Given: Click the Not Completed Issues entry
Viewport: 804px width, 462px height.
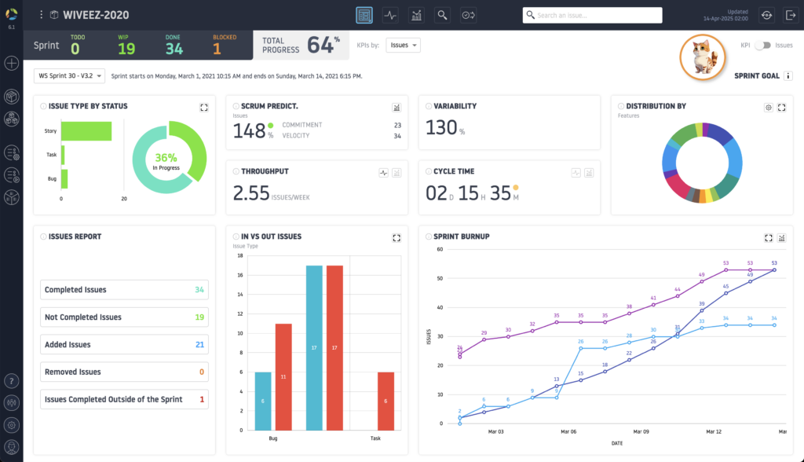Looking at the screenshot, I should (124, 317).
